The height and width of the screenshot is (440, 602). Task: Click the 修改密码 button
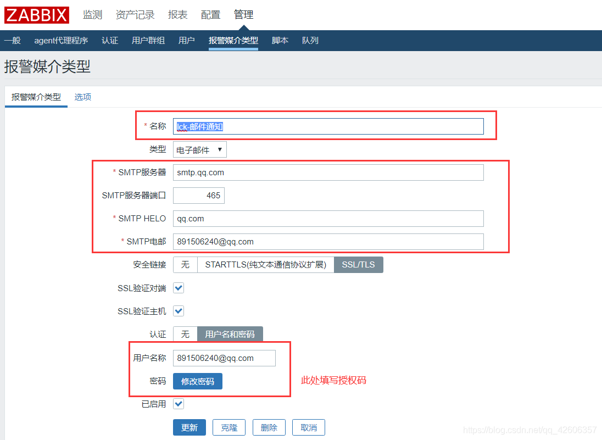click(197, 381)
